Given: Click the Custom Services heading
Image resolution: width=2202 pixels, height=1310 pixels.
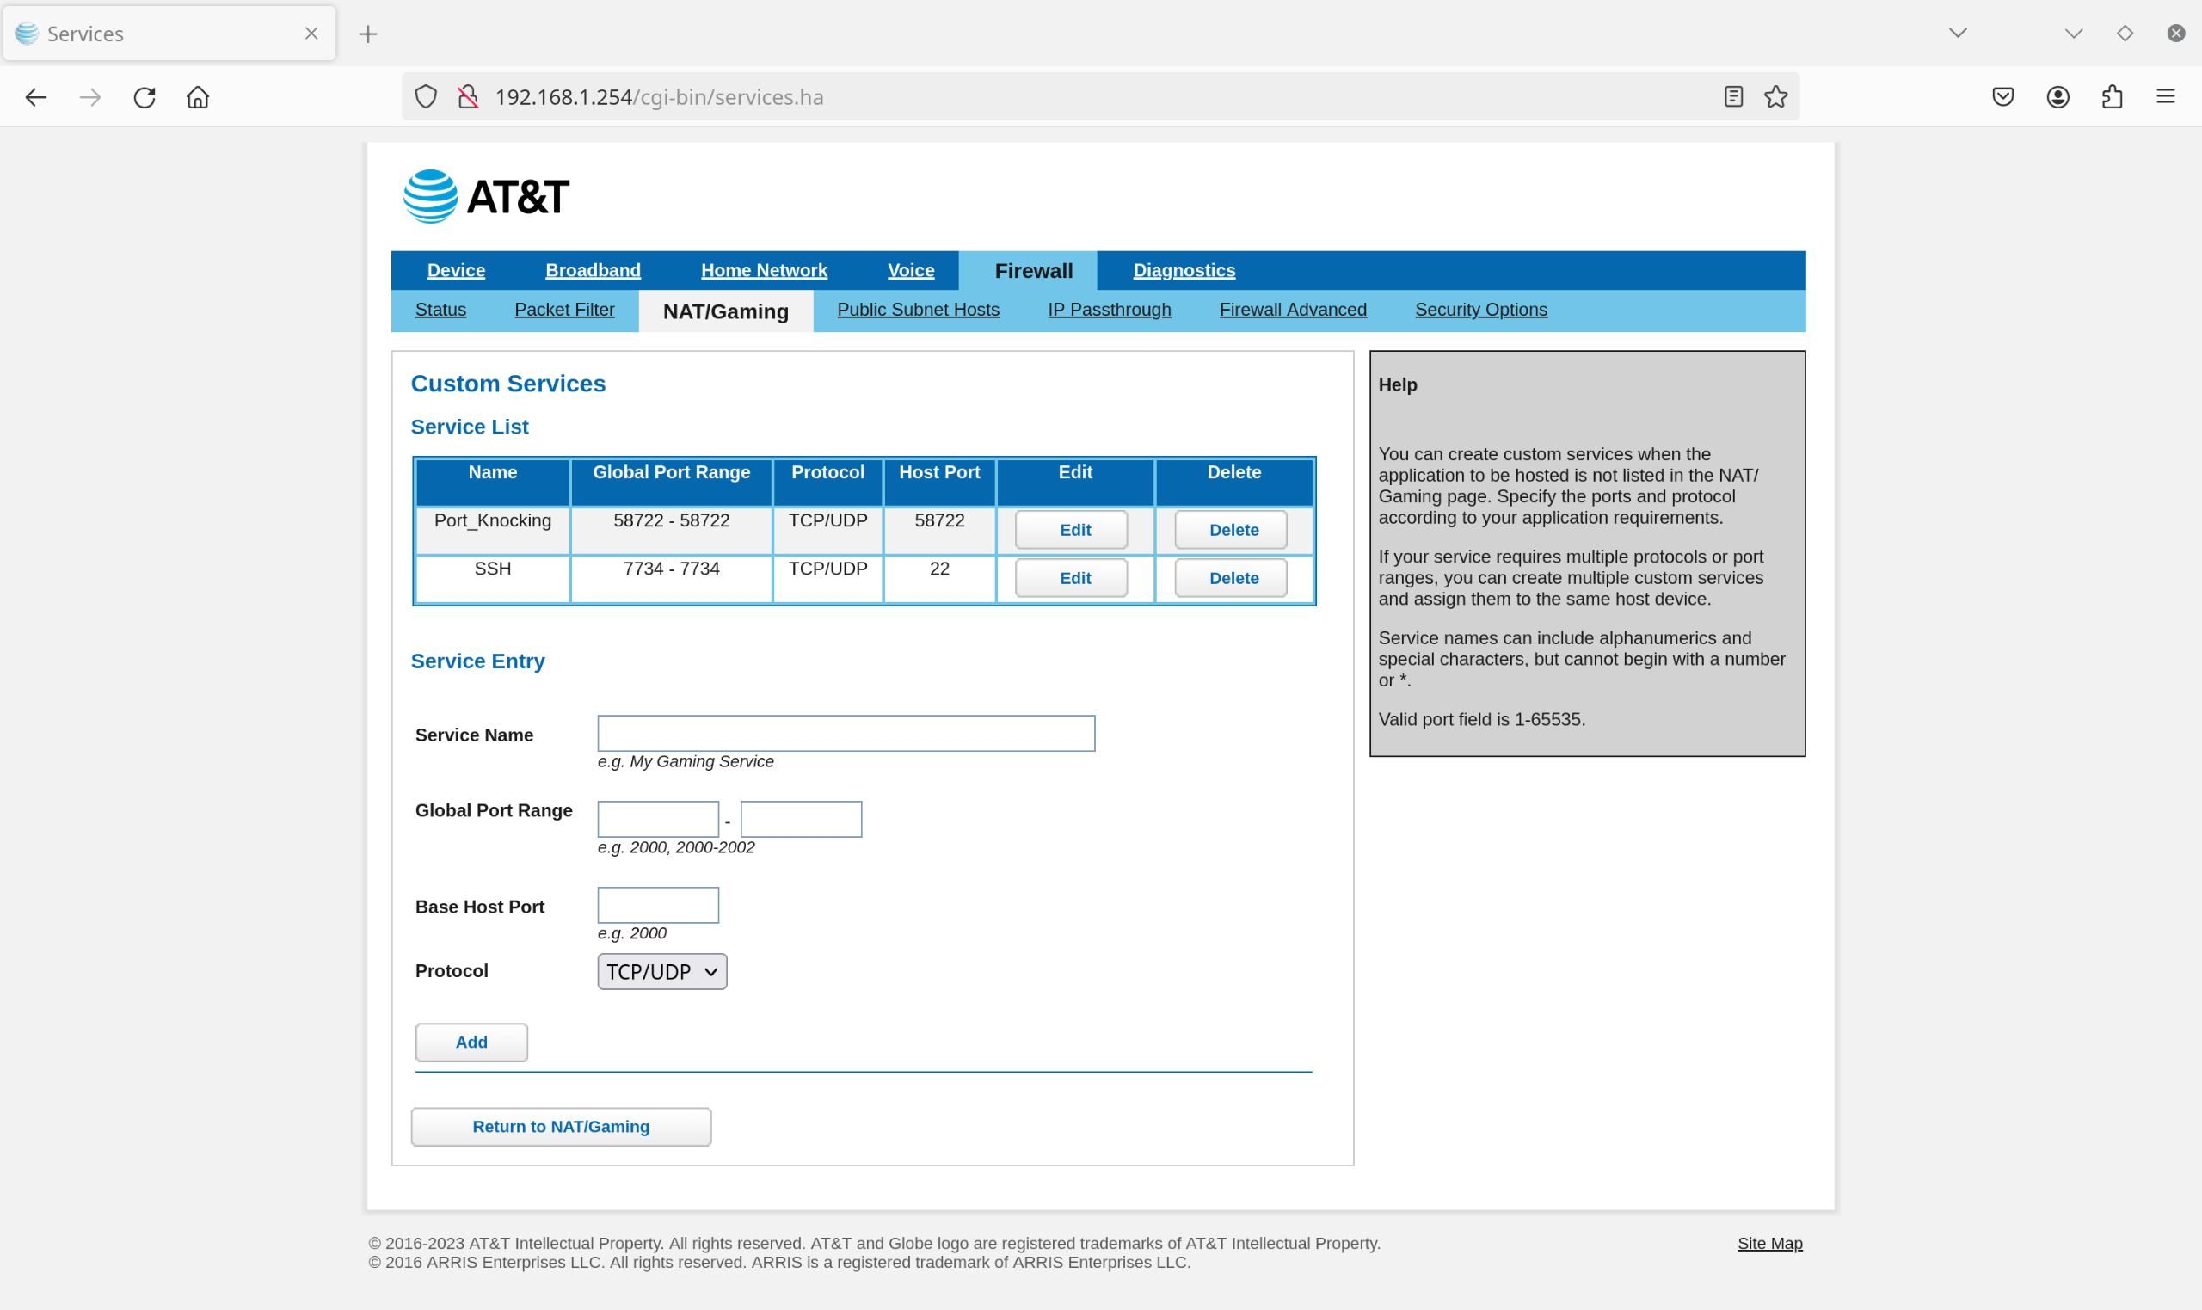Looking at the screenshot, I should click(508, 383).
